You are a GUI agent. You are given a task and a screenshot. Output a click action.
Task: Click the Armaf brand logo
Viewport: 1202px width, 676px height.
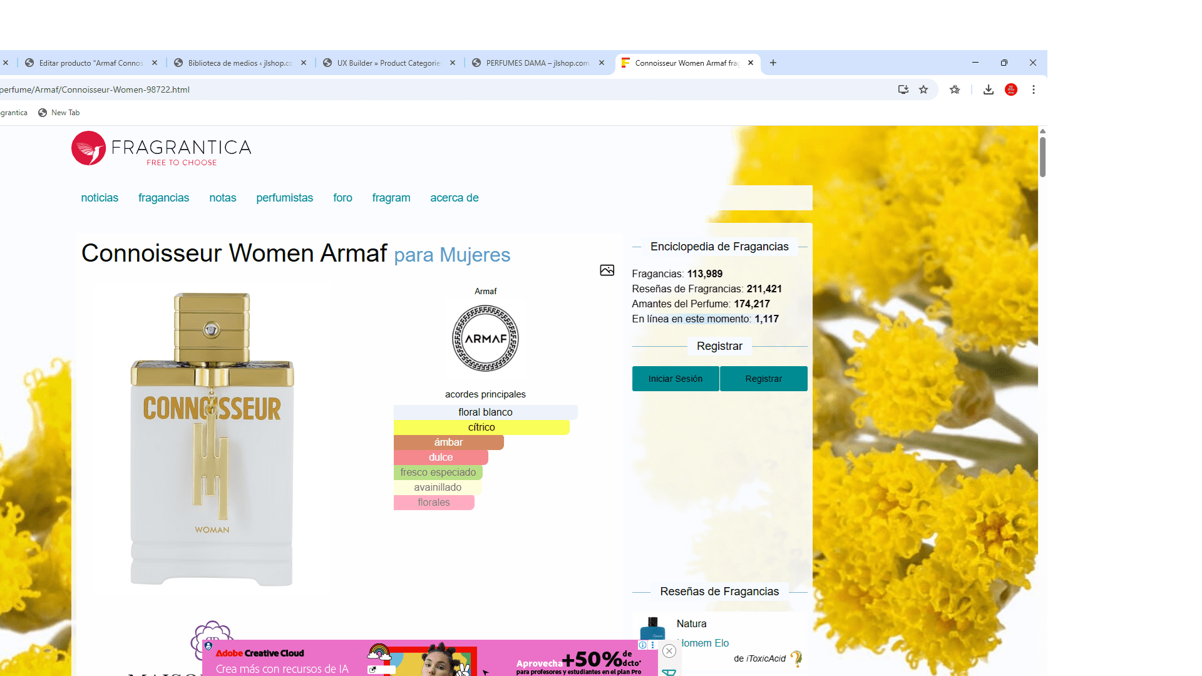pos(485,339)
